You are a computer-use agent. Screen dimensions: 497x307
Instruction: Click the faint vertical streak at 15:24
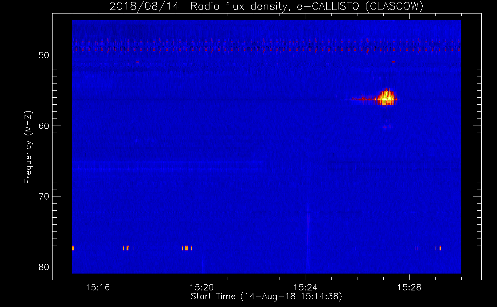pyautogui.click(x=308, y=236)
